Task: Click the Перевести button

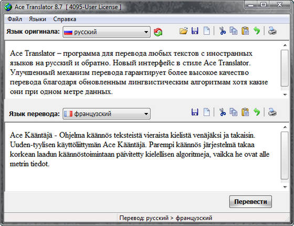Action: click(x=250, y=202)
